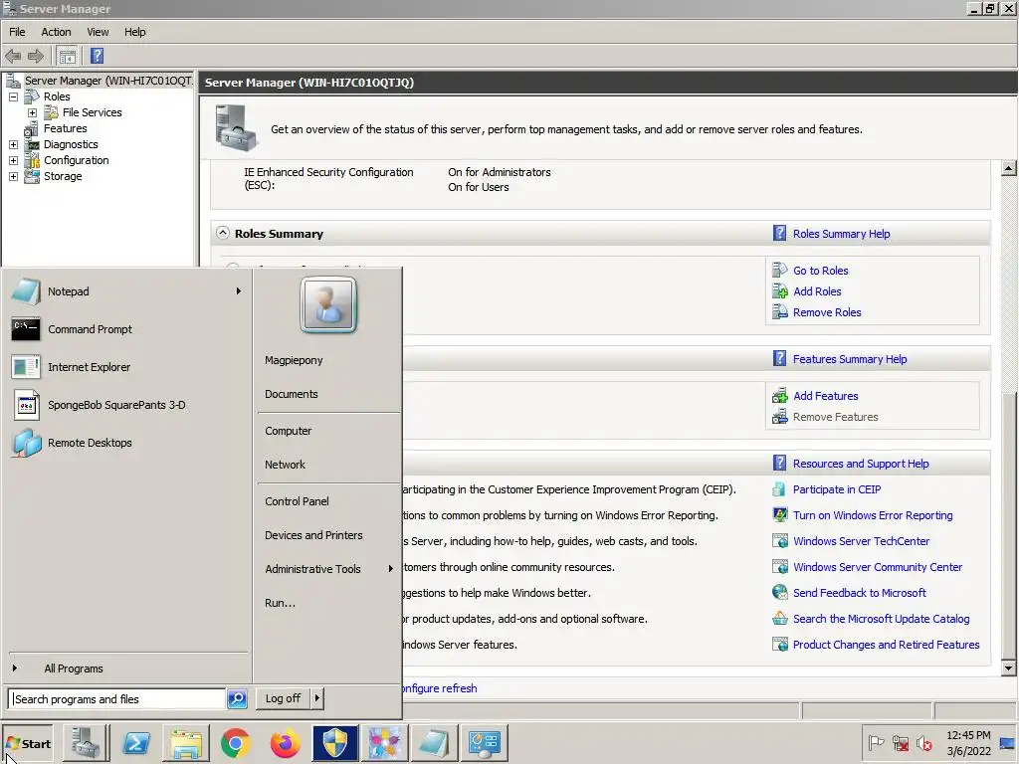Click the user account picture in Start menu
Screen dimensions: 1019x764
click(328, 304)
